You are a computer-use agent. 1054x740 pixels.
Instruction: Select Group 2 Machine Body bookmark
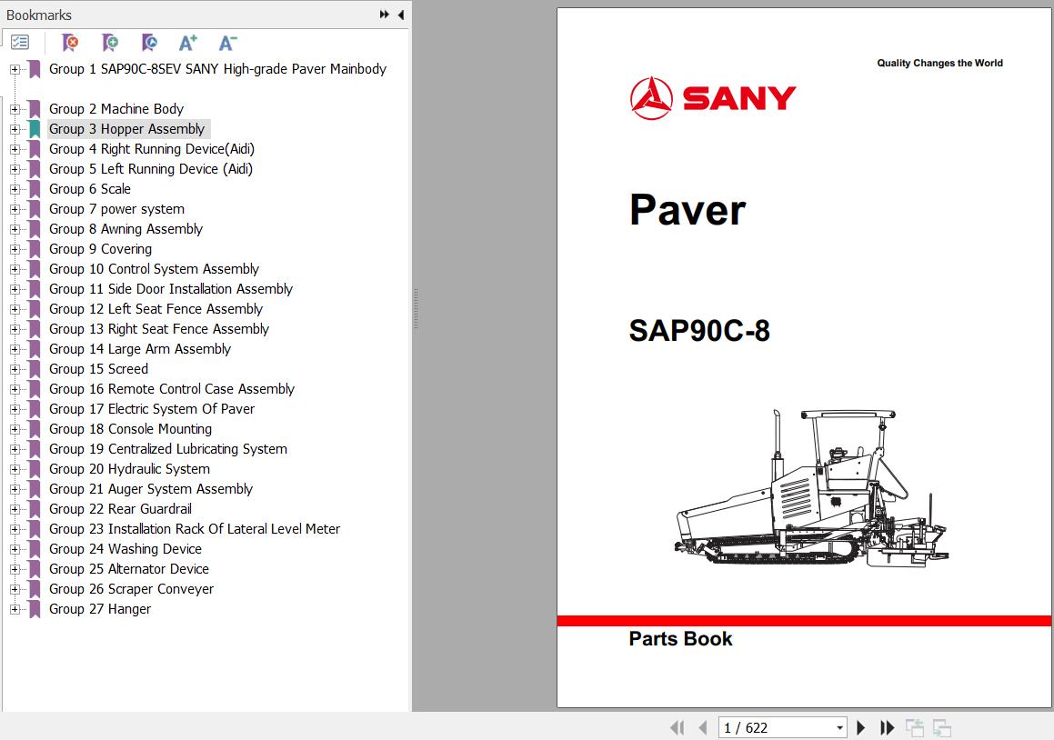[x=116, y=109]
